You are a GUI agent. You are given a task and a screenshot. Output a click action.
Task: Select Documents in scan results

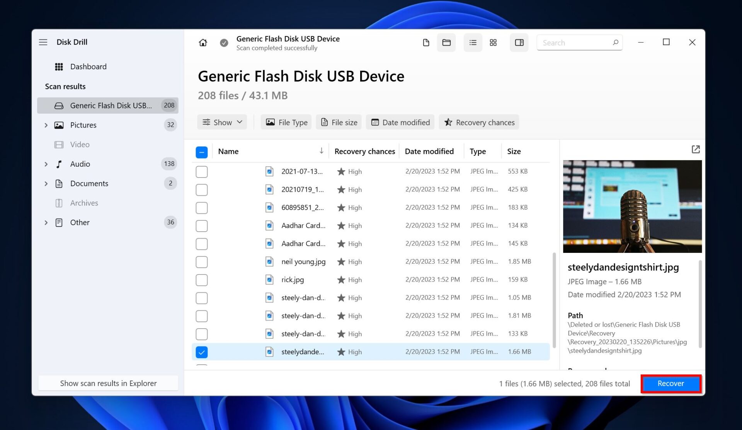(89, 183)
